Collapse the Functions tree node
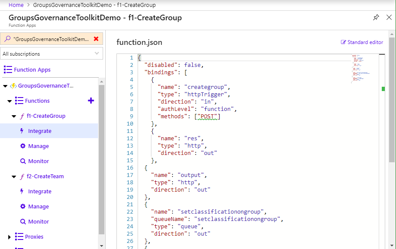The image size is (396, 249). 9,101
